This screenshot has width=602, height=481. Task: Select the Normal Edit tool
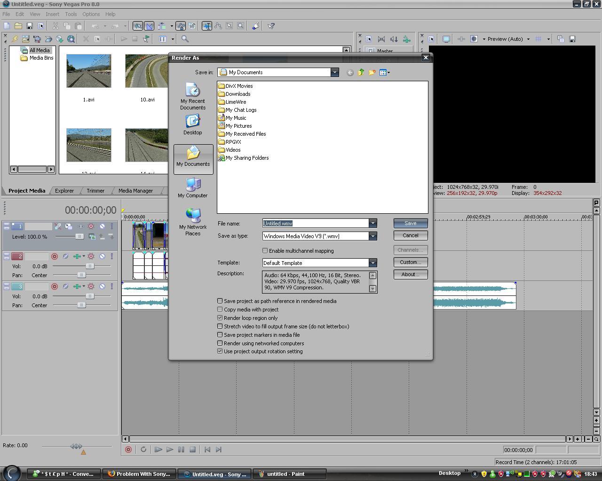click(207, 26)
